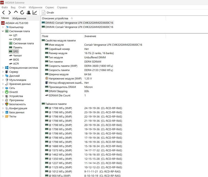Open user profile toolbar icon
Screen dimensions: 208x177
[x=28, y=13]
